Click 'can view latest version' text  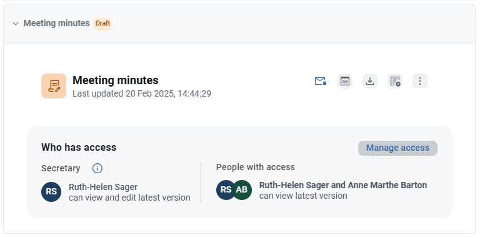pos(303,196)
